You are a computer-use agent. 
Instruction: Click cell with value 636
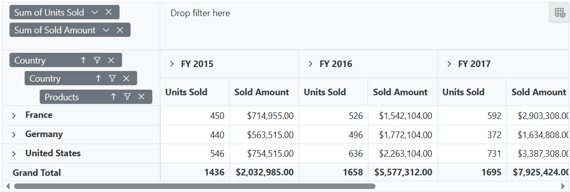click(x=333, y=154)
